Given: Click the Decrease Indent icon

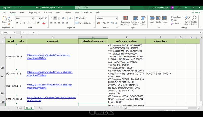Looking at the screenshot, I should coord(63,23).
